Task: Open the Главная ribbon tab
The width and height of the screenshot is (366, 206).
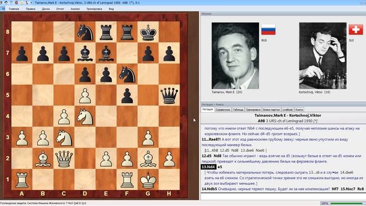Action: coord(14,9)
